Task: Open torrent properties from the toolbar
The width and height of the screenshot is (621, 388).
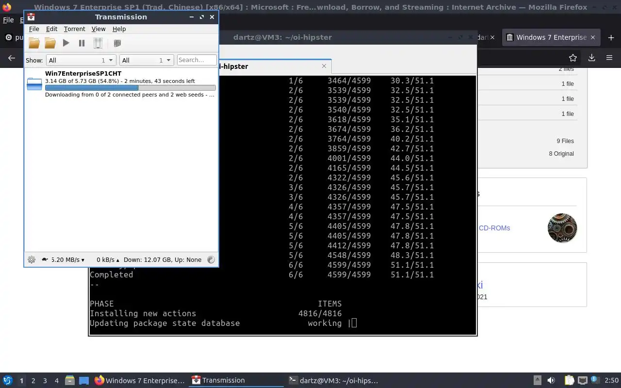Action: 117,43
